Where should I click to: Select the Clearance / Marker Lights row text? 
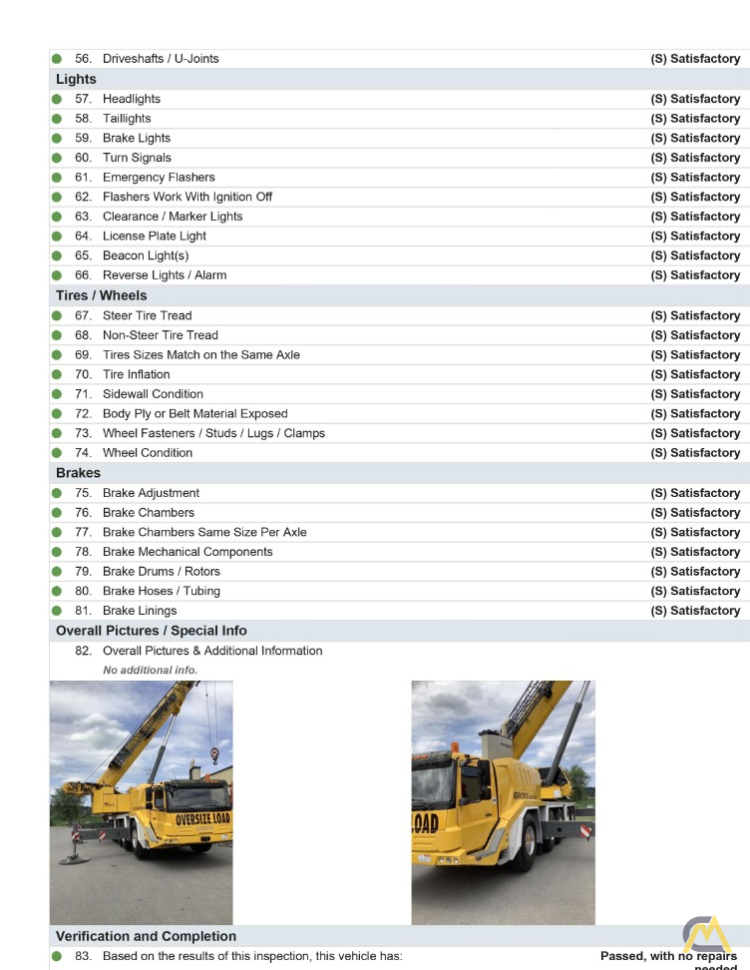(173, 217)
